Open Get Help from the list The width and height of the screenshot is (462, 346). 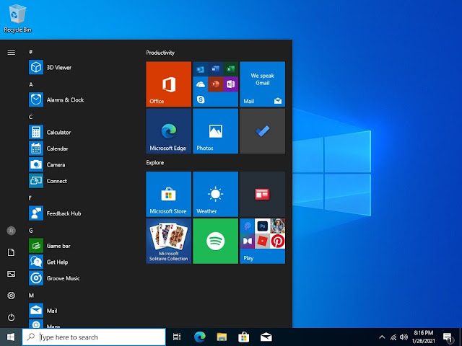(48, 262)
